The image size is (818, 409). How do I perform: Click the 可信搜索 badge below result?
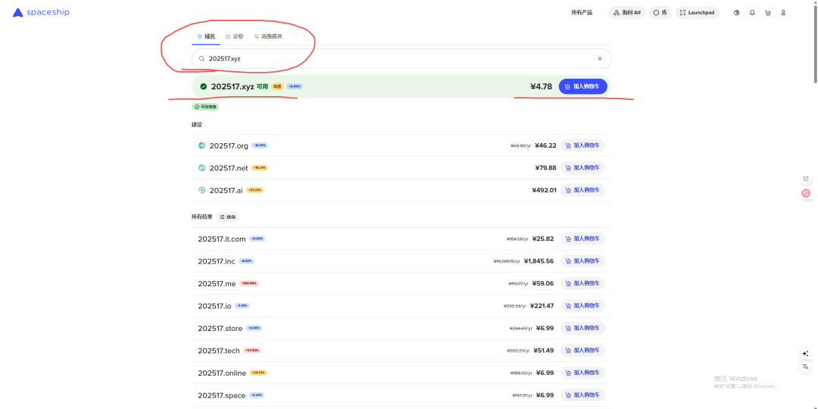(x=205, y=107)
